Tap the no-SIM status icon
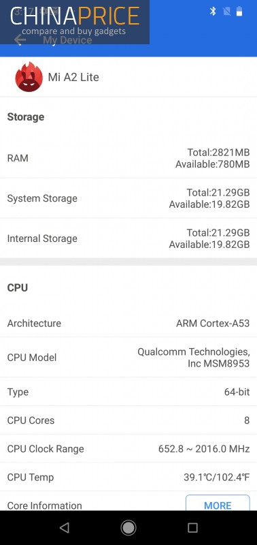The image size is (257, 545). tap(226, 12)
